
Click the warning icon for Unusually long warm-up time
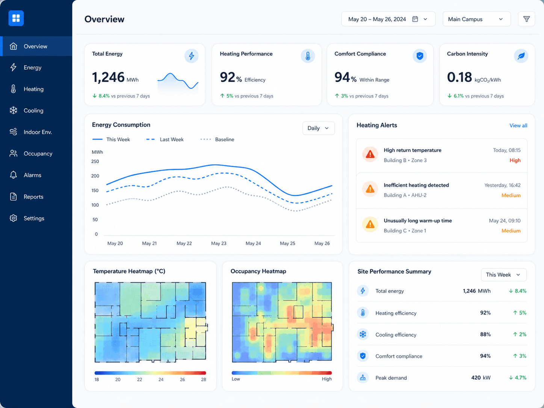pyautogui.click(x=370, y=224)
